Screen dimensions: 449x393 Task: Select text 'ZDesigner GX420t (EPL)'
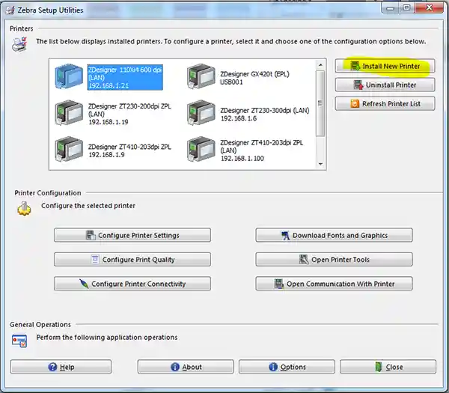(255, 74)
